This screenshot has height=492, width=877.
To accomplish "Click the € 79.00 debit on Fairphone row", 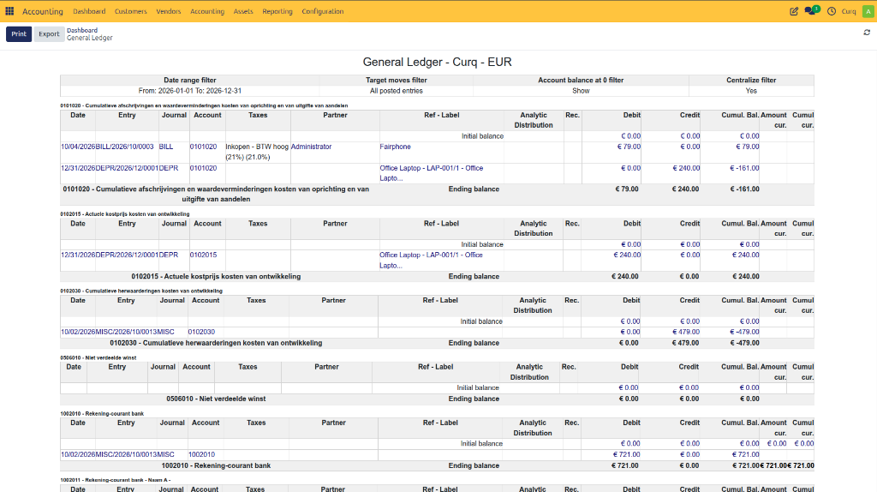I will [x=629, y=147].
